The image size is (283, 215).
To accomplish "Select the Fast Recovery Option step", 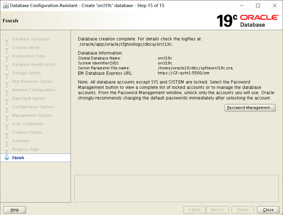I will click(x=32, y=82).
